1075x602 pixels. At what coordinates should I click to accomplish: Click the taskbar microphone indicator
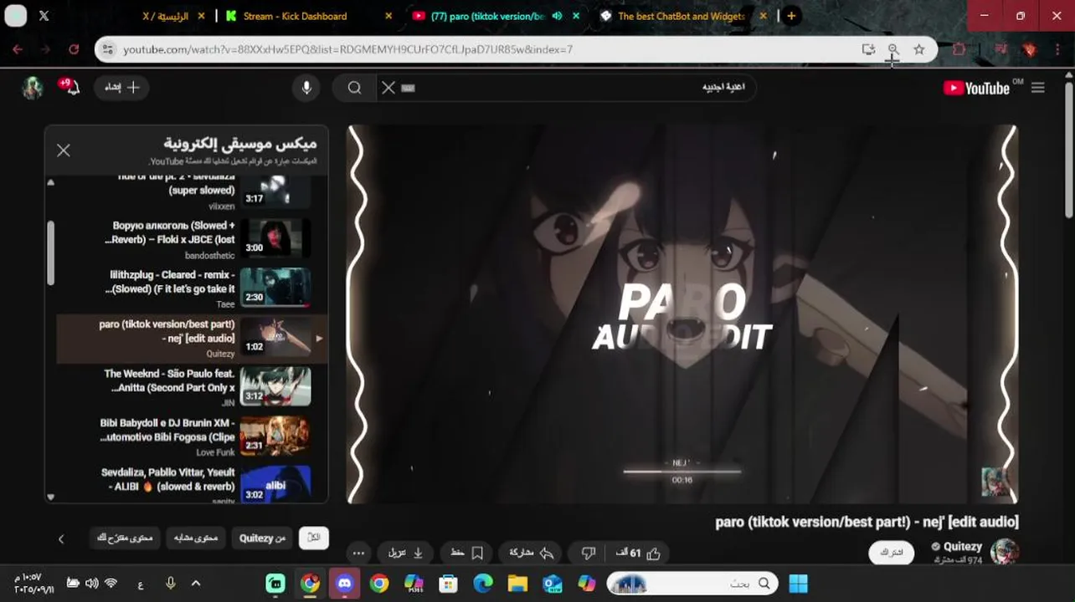coord(170,583)
